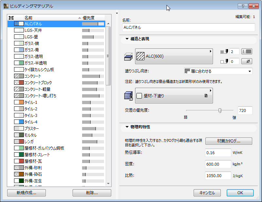Click the linked surface icon on 壁材-下塗り button
The height and width of the screenshot is (202, 262).
click(x=206, y=96)
